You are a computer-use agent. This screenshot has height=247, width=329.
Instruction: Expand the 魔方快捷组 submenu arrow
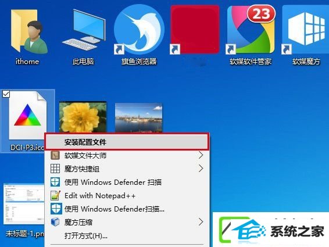point(201,169)
